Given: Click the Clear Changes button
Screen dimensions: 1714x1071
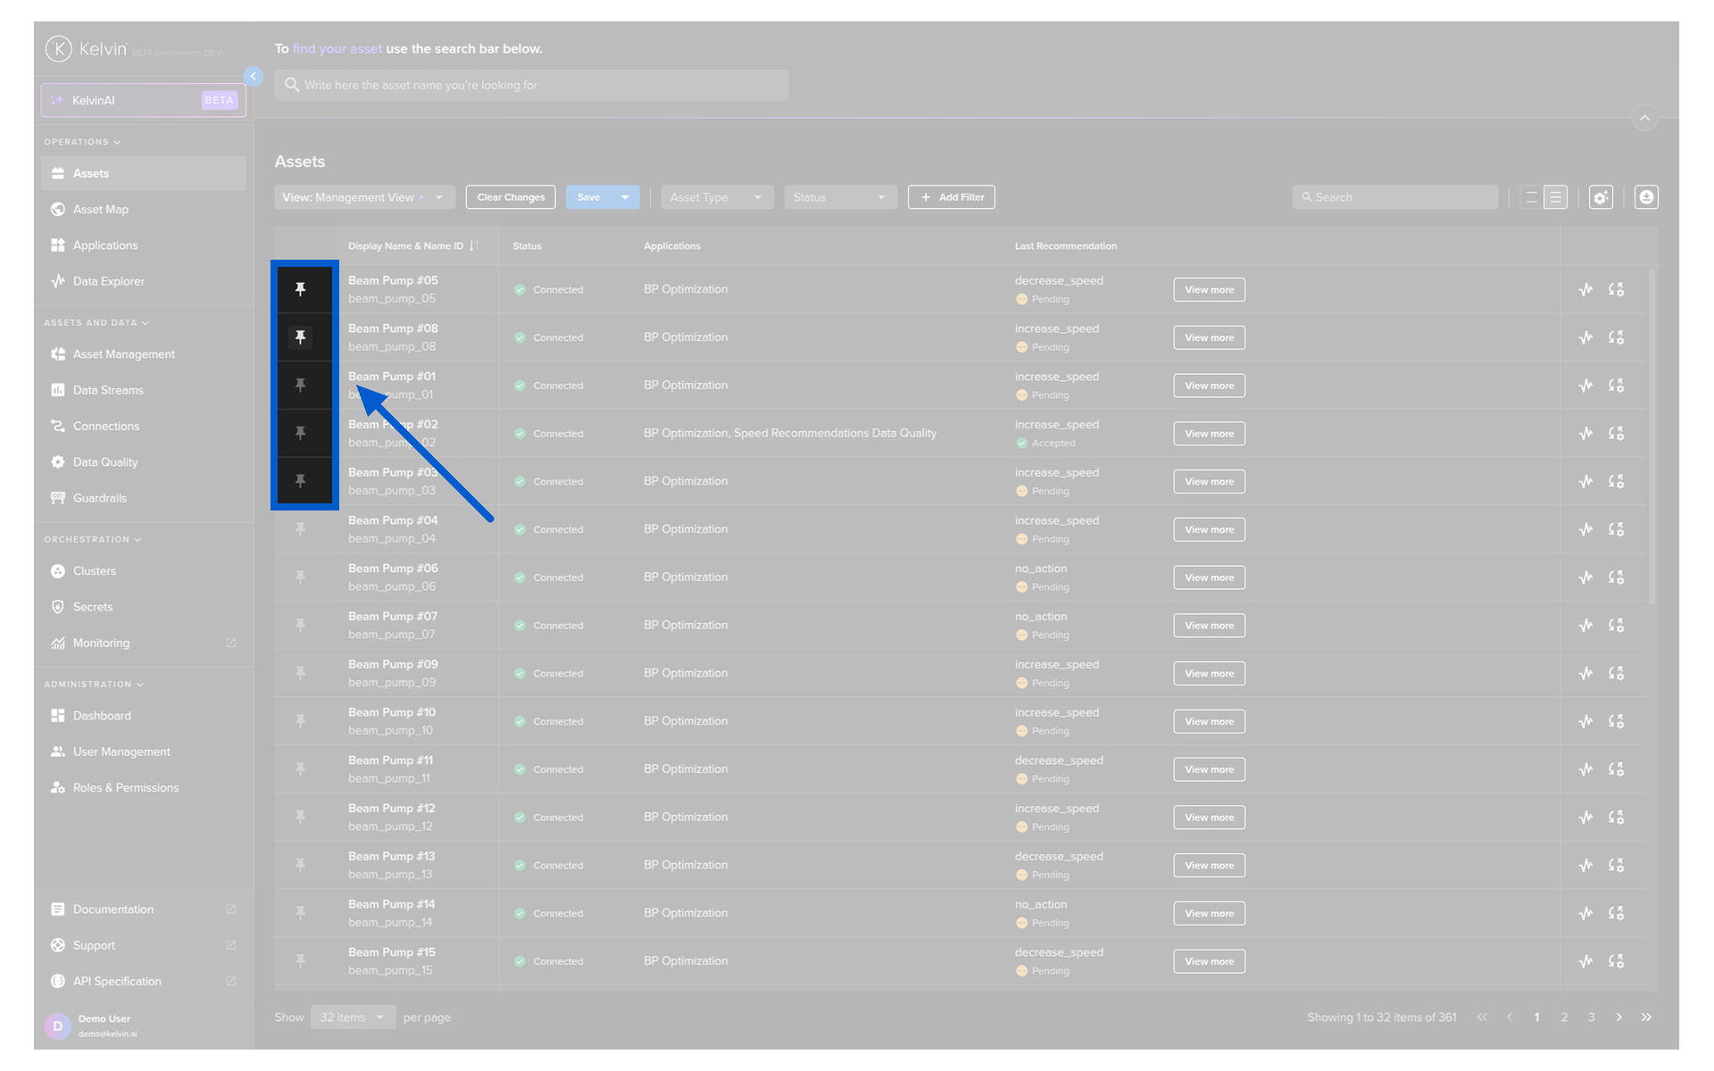Looking at the screenshot, I should click(511, 197).
